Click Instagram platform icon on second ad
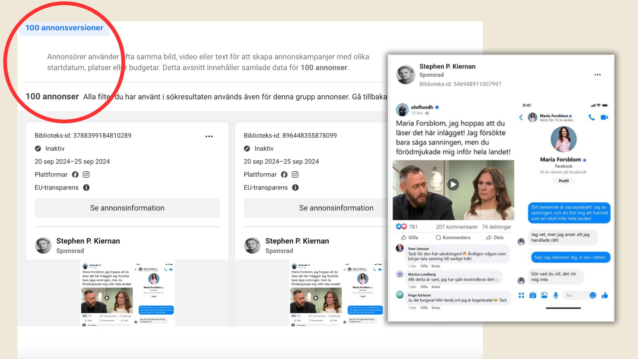Screen dimensions: 638x359 click(295, 175)
